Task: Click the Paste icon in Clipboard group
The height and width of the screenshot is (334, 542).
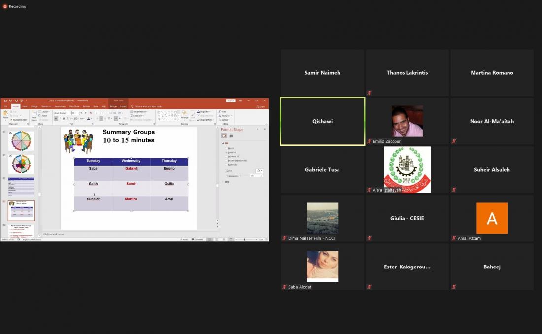Action: [x=6, y=113]
